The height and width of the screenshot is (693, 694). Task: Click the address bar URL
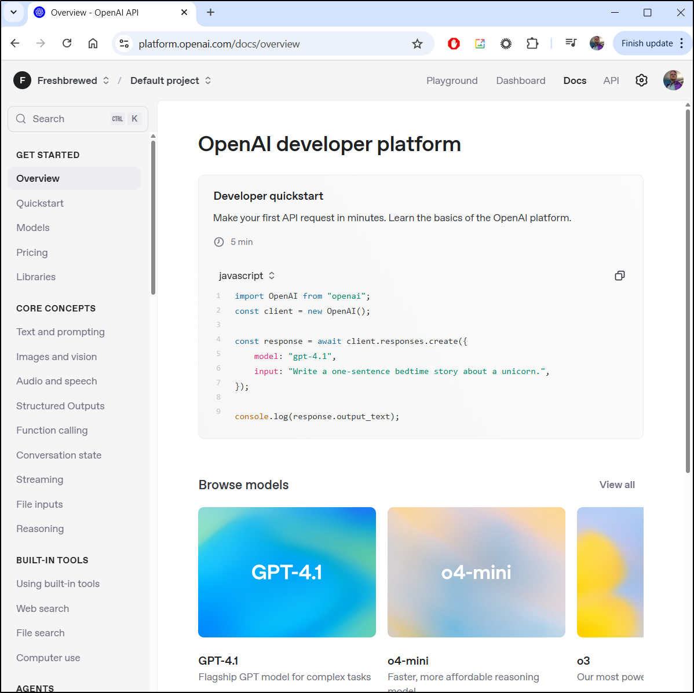pos(219,44)
